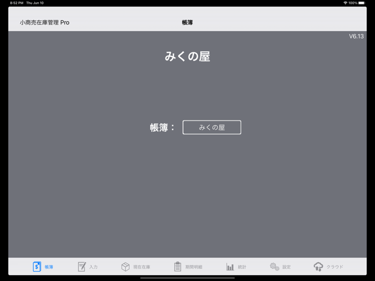Switch to the 帳簿 tab label
This screenshot has height=281, width=375.
[x=49, y=267]
